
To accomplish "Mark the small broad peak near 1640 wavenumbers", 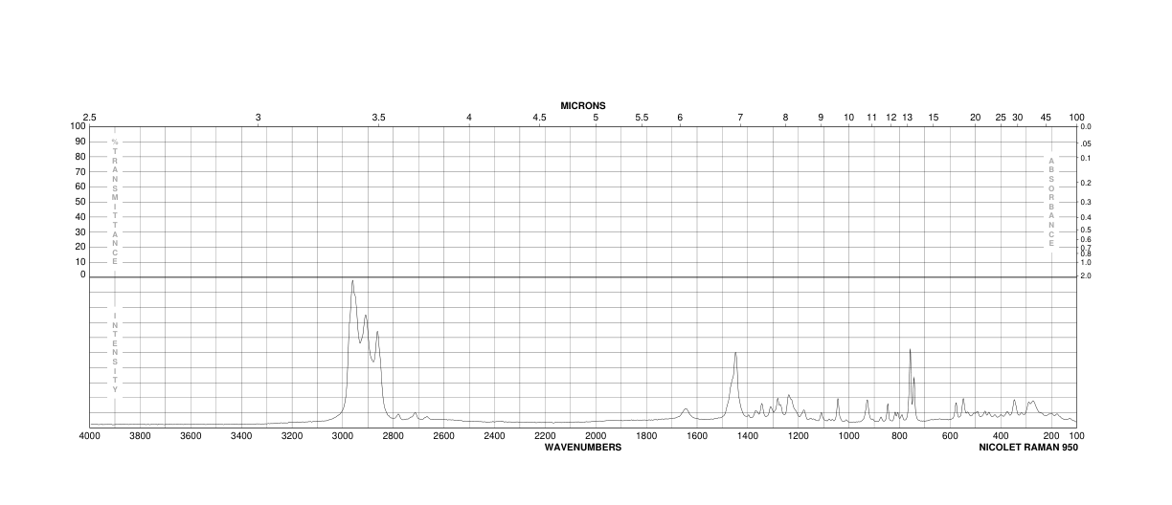I will [x=686, y=409].
